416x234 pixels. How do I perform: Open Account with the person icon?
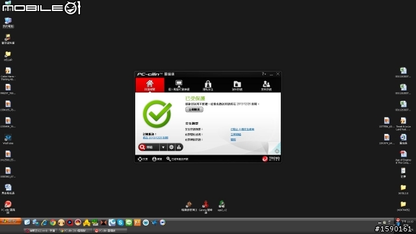tap(157, 159)
